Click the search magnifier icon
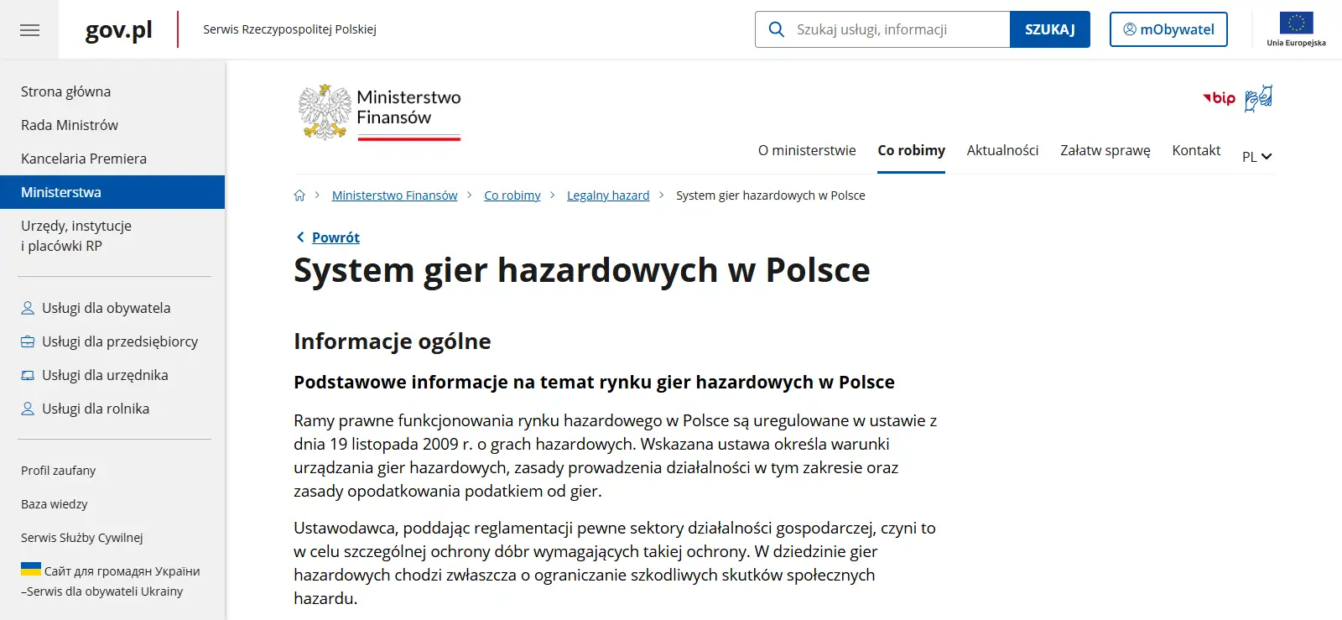The height and width of the screenshot is (620, 1342). click(x=777, y=29)
